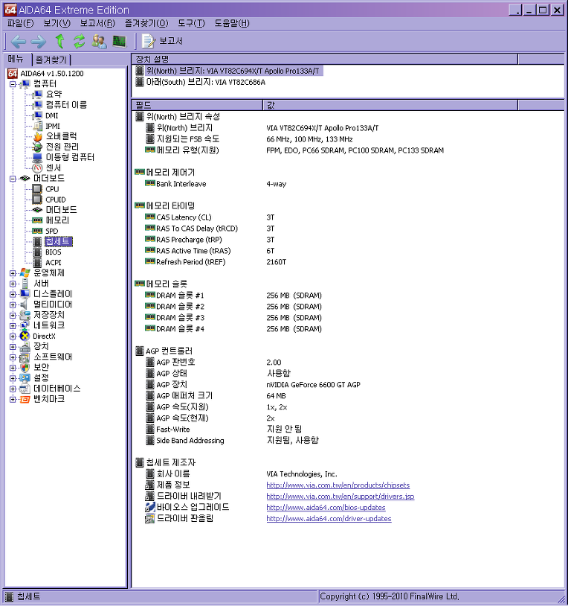Expand the 소프트웨어 tree node
This screenshot has width=568, height=606.
(13, 357)
